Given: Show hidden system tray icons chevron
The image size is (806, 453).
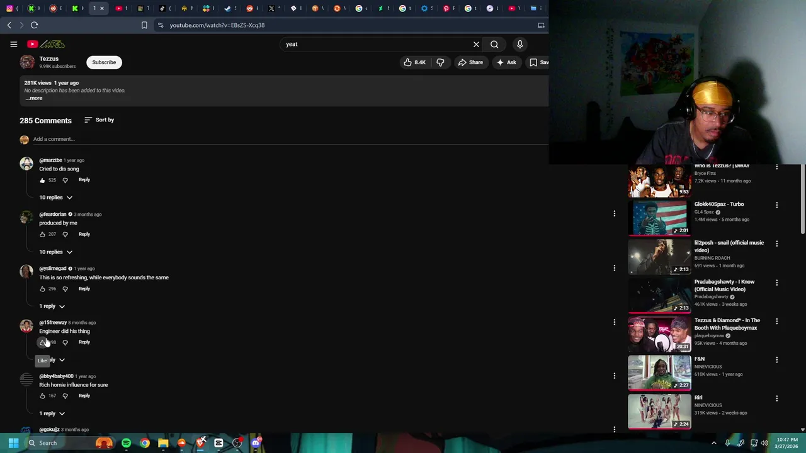Looking at the screenshot, I should [x=713, y=443].
